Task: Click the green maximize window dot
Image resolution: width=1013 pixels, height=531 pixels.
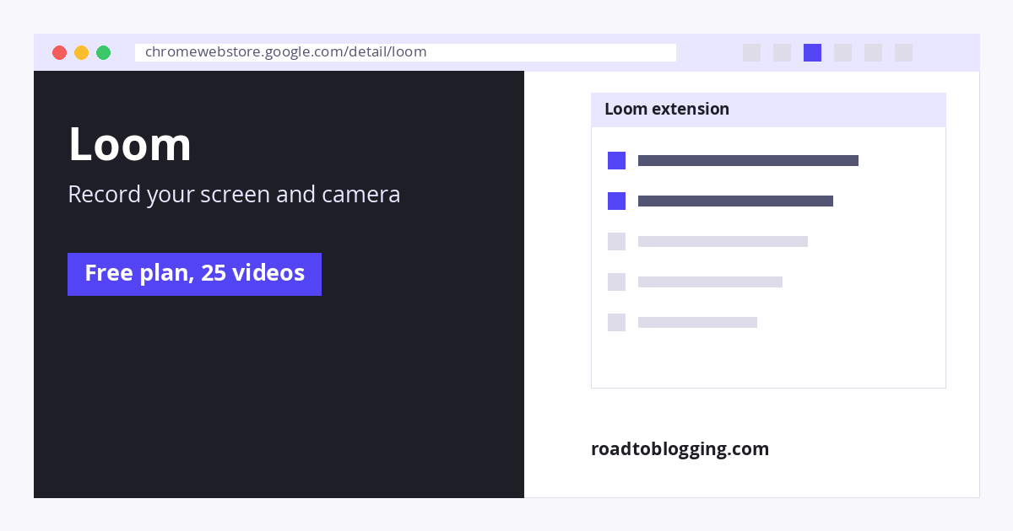Action: [103, 53]
